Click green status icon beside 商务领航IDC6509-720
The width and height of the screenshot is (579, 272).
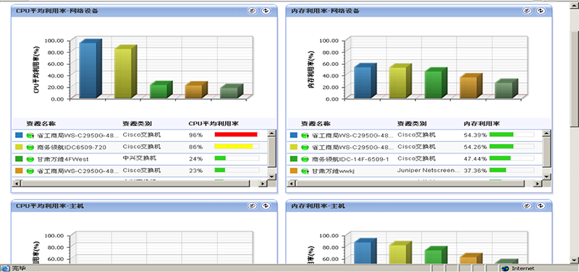(30, 148)
